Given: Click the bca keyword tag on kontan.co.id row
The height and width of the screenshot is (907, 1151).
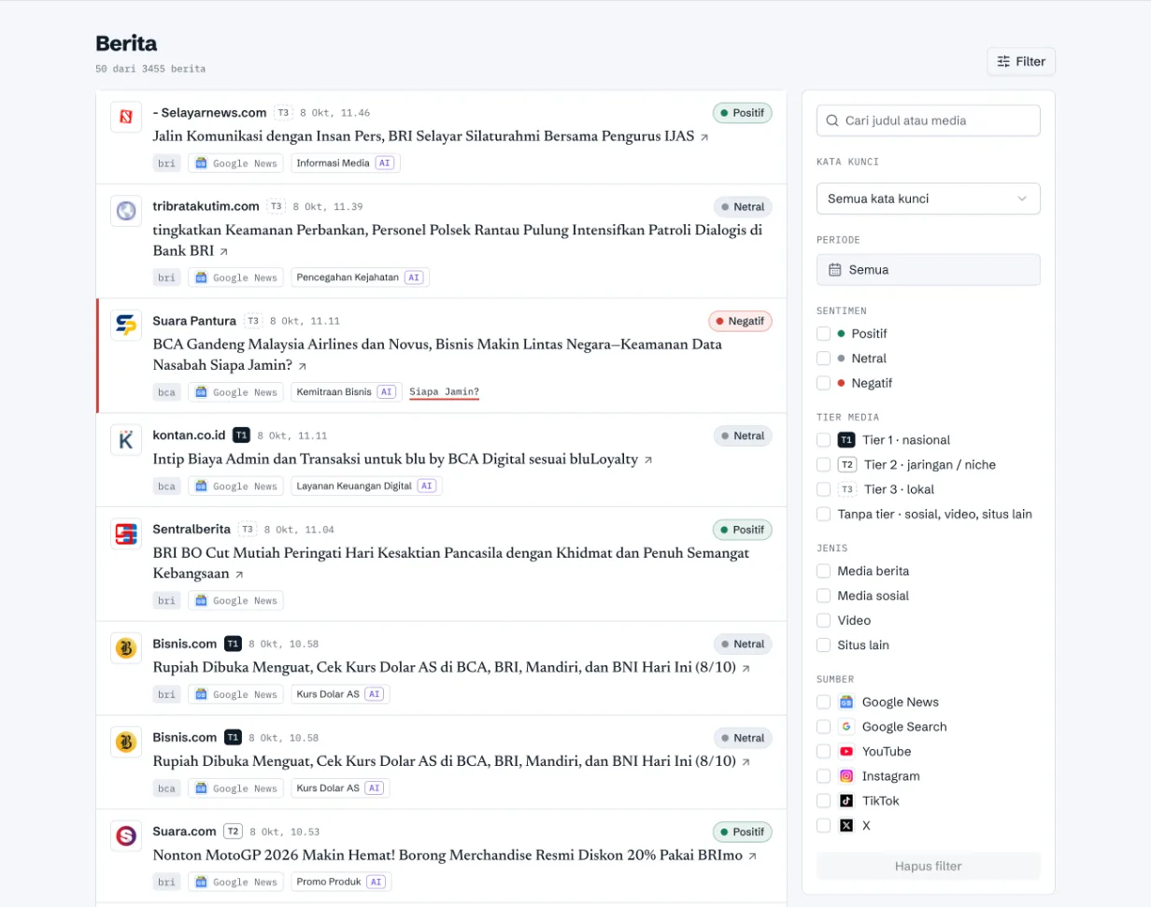Looking at the screenshot, I should tap(167, 486).
